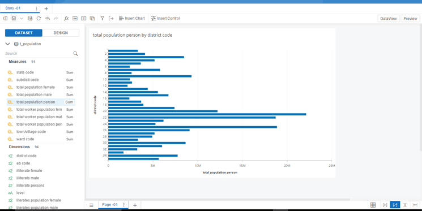This screenshot has width=422, height=211.
Task: Open Page -01 options menu
Action: 124,205
